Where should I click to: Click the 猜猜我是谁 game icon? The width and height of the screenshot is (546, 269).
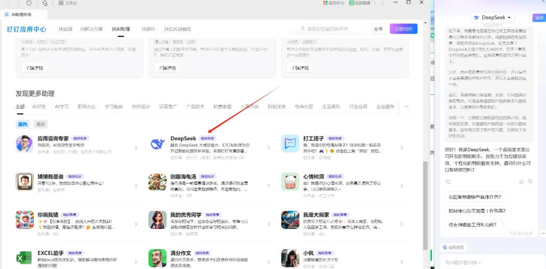[24, 181]
